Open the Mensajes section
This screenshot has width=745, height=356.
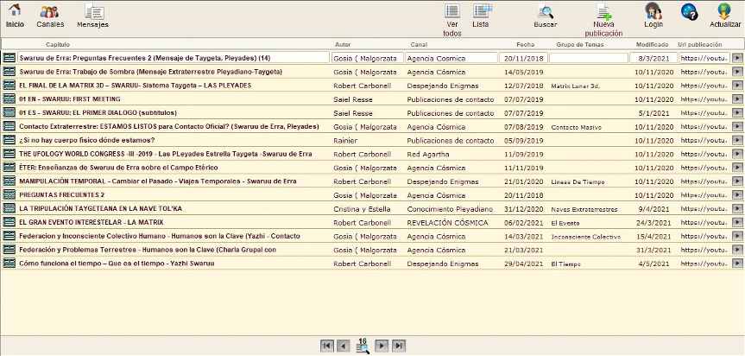coord(92,12)
